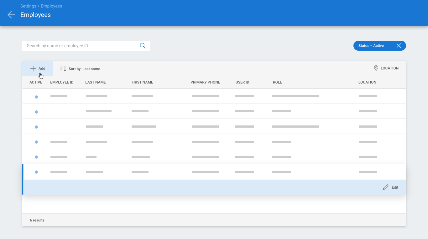
Task: Toggle active dot in selected sixth row
Action: coord(36,172)
